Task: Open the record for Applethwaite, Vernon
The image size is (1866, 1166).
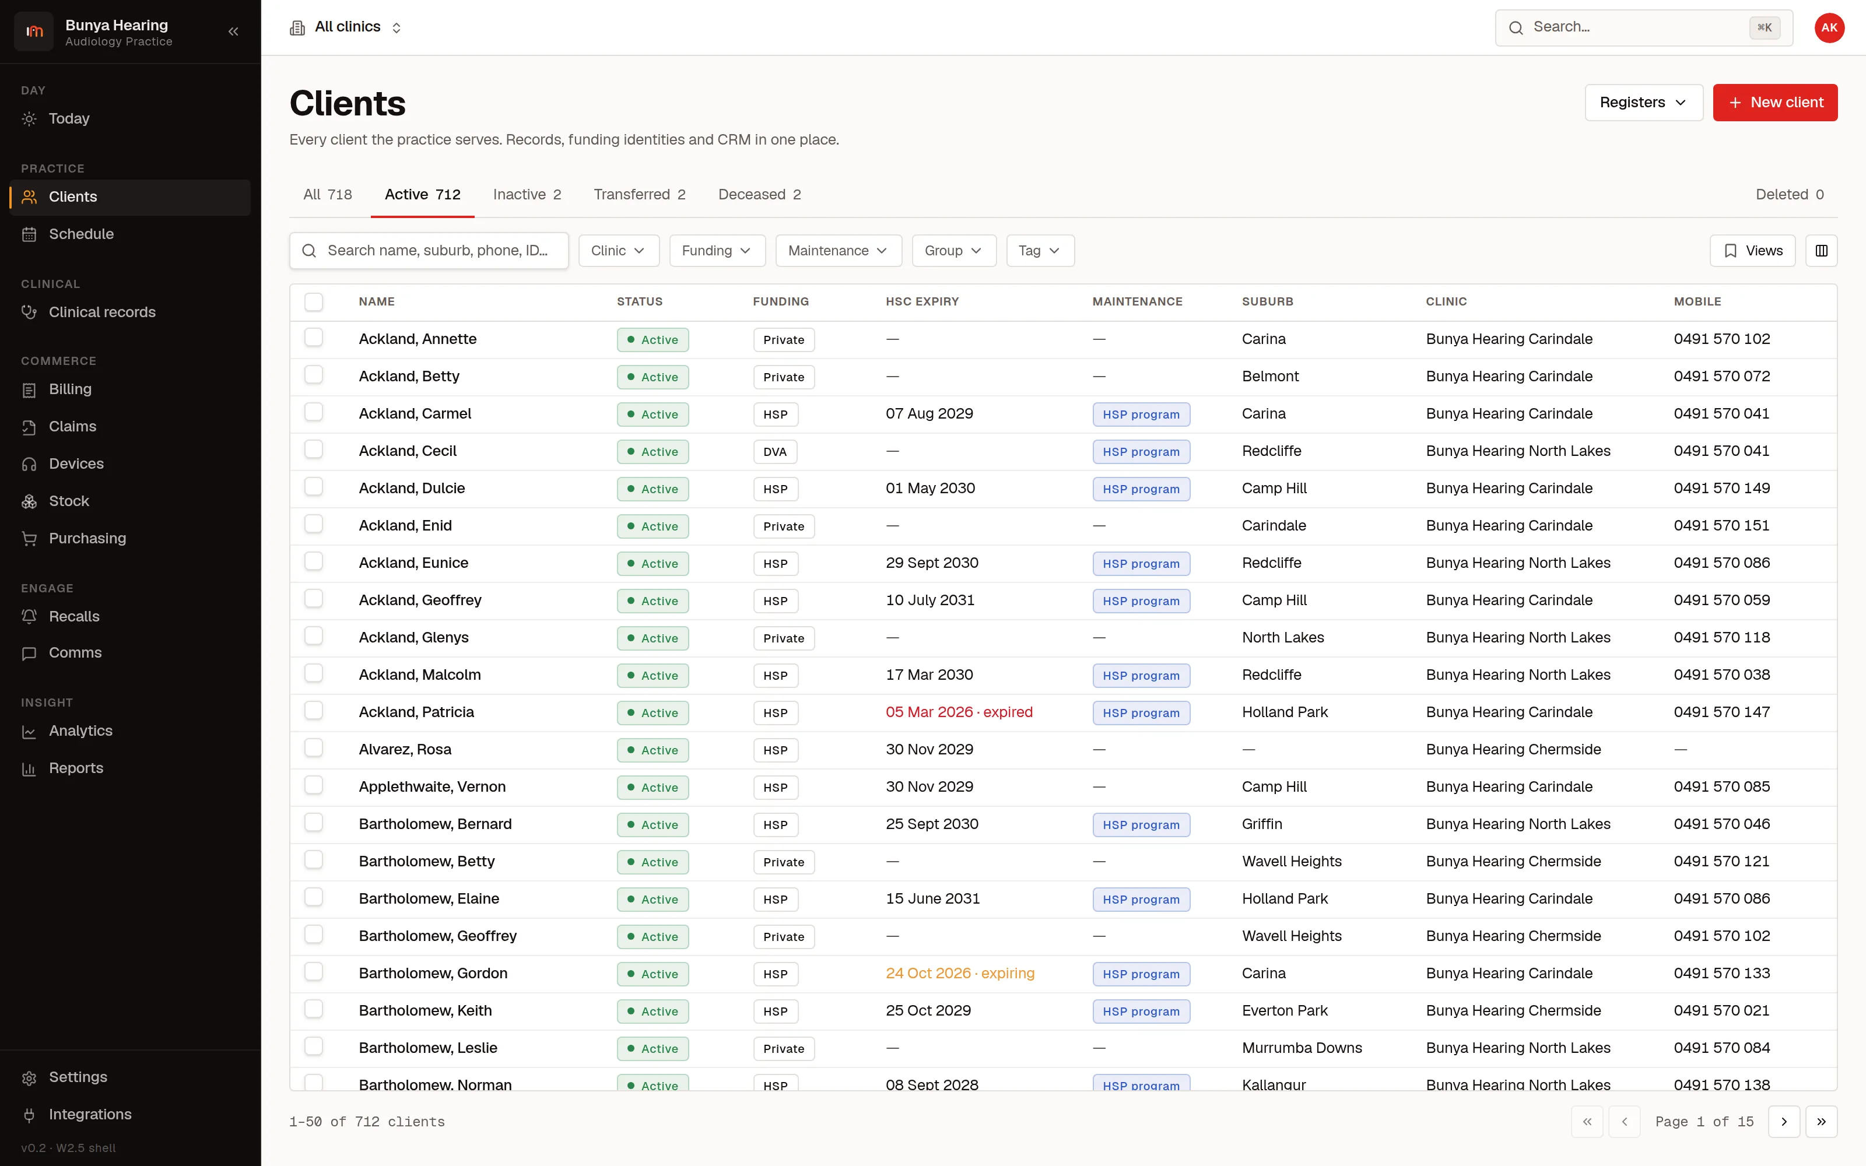Action: coord(432,786)
